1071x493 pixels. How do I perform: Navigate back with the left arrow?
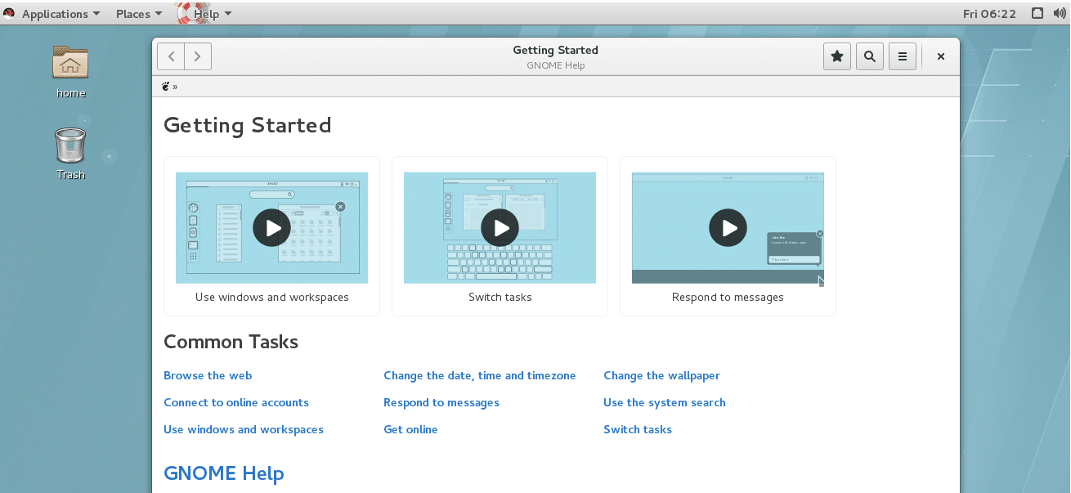pos(171,56)
